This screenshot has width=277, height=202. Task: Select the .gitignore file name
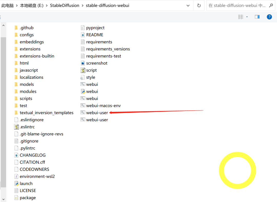[29, 141]
